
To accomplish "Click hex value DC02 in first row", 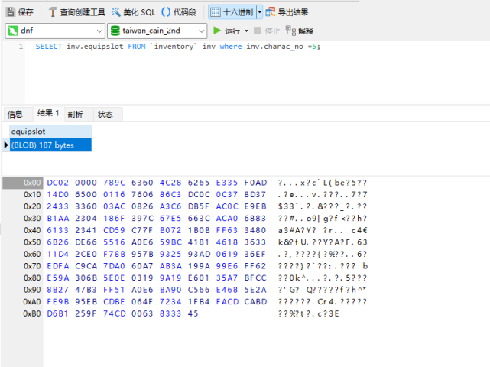I will pyautogui.click(x=57, y=183).
